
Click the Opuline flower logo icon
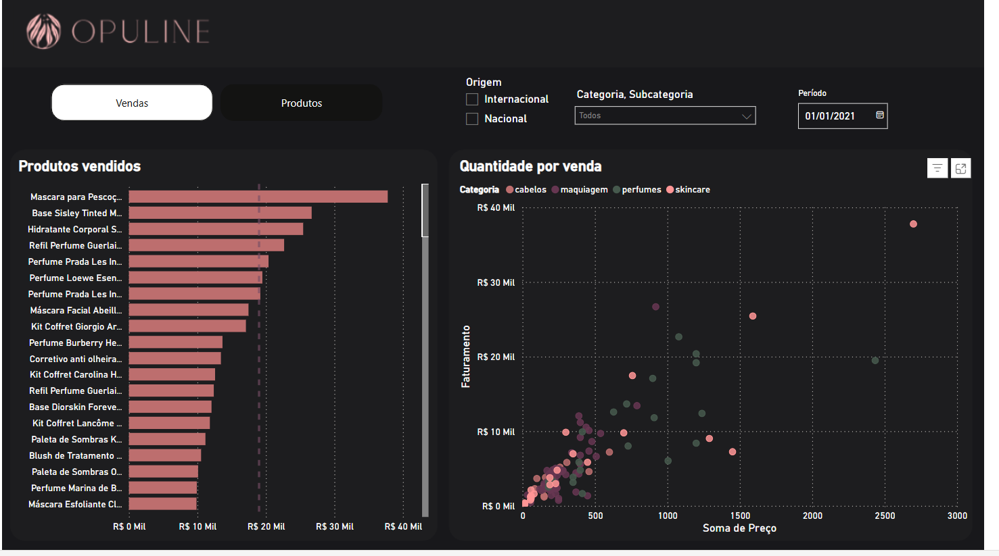[x=44, y=31]
